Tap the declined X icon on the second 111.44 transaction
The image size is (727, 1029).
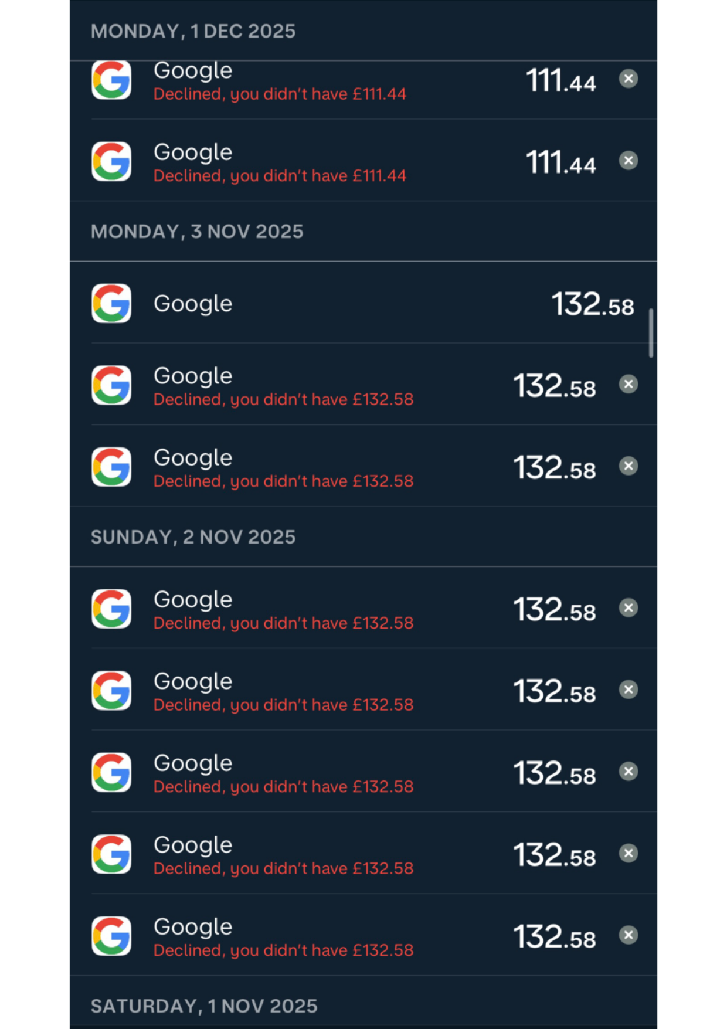click(x=629, y=161)
